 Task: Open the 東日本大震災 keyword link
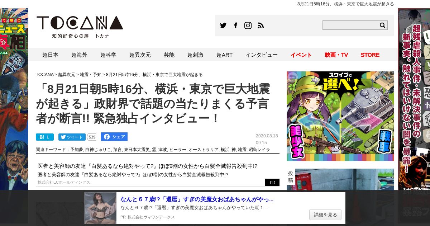(x=137, y=150)
